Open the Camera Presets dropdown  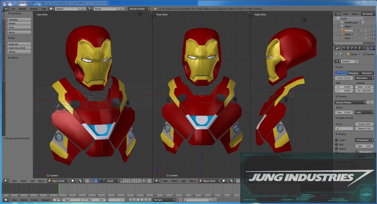350,103
